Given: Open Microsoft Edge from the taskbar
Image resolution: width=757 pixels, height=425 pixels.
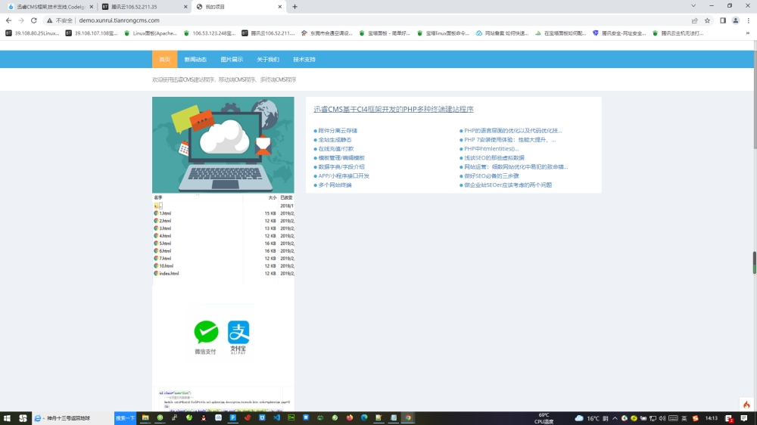Looking at the screenshot, I should coord(364,417).
